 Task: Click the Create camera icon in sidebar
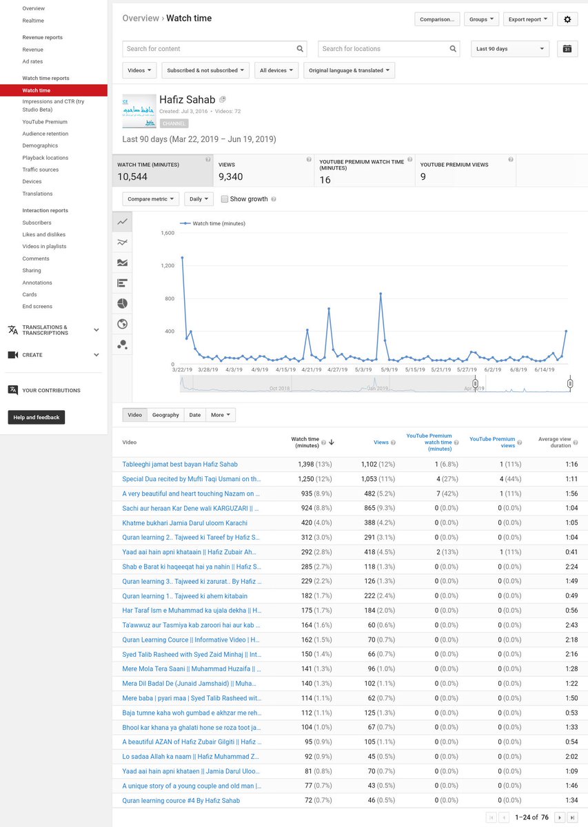pos(13,355)
